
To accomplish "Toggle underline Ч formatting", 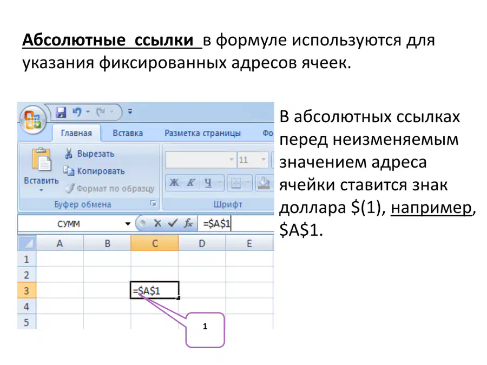I will point(208,183).
